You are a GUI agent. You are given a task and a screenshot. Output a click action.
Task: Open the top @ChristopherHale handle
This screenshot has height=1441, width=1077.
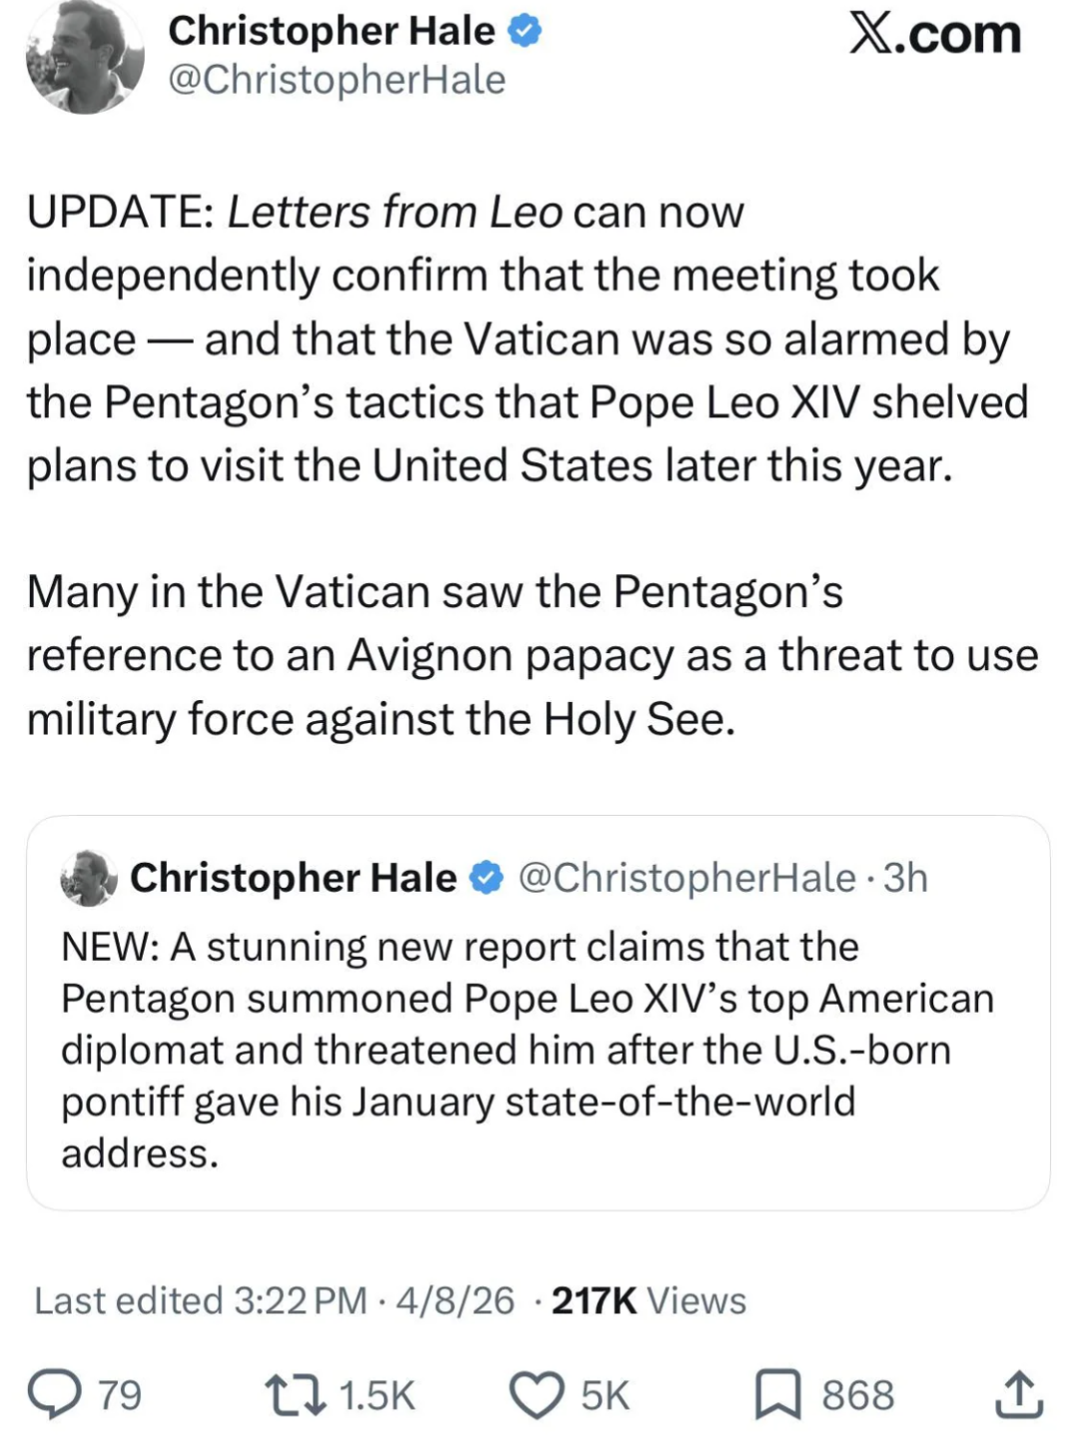(x=336, y=80)
